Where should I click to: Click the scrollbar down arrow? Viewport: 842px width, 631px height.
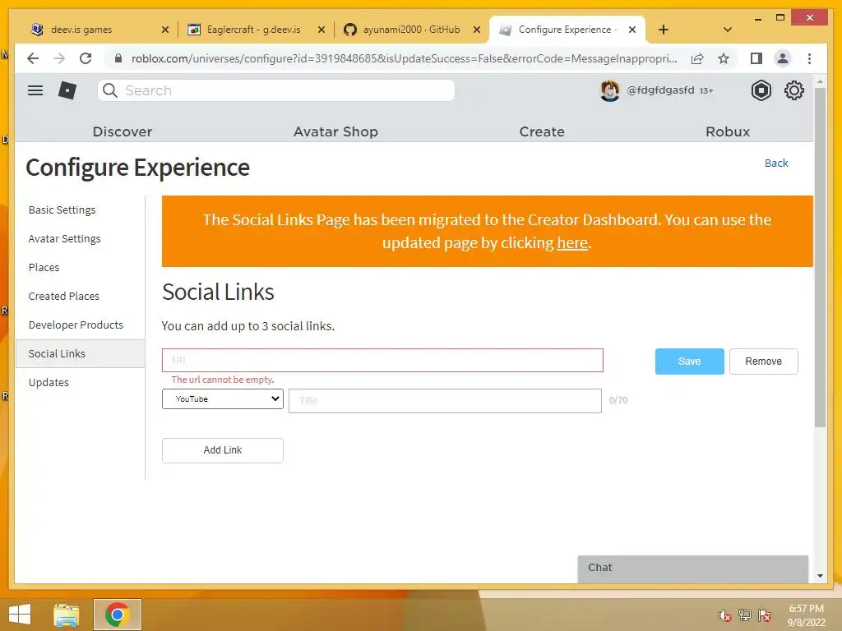(820, 576)
